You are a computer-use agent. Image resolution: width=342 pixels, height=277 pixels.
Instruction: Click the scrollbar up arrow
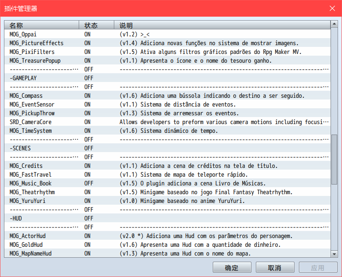point(334,24)
